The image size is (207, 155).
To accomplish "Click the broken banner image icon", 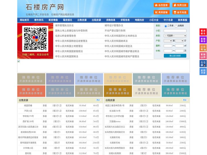I will [19, 61].
